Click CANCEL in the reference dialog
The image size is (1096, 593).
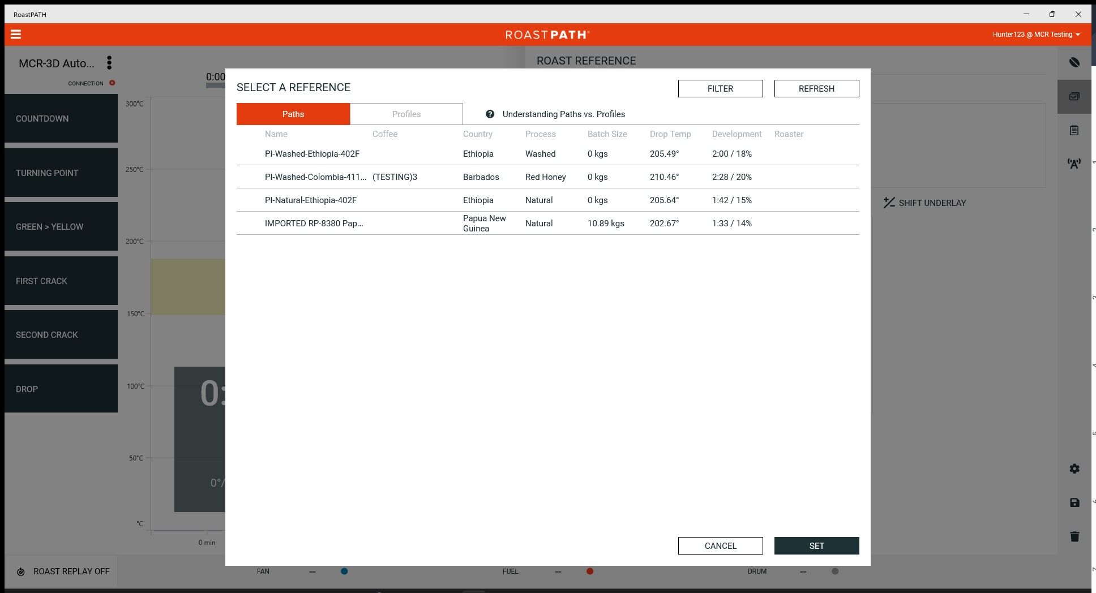pos(721,546)
